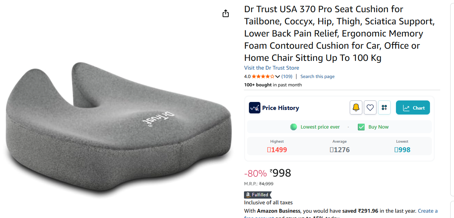Click the Lowest price 998 value

(402, 150)
